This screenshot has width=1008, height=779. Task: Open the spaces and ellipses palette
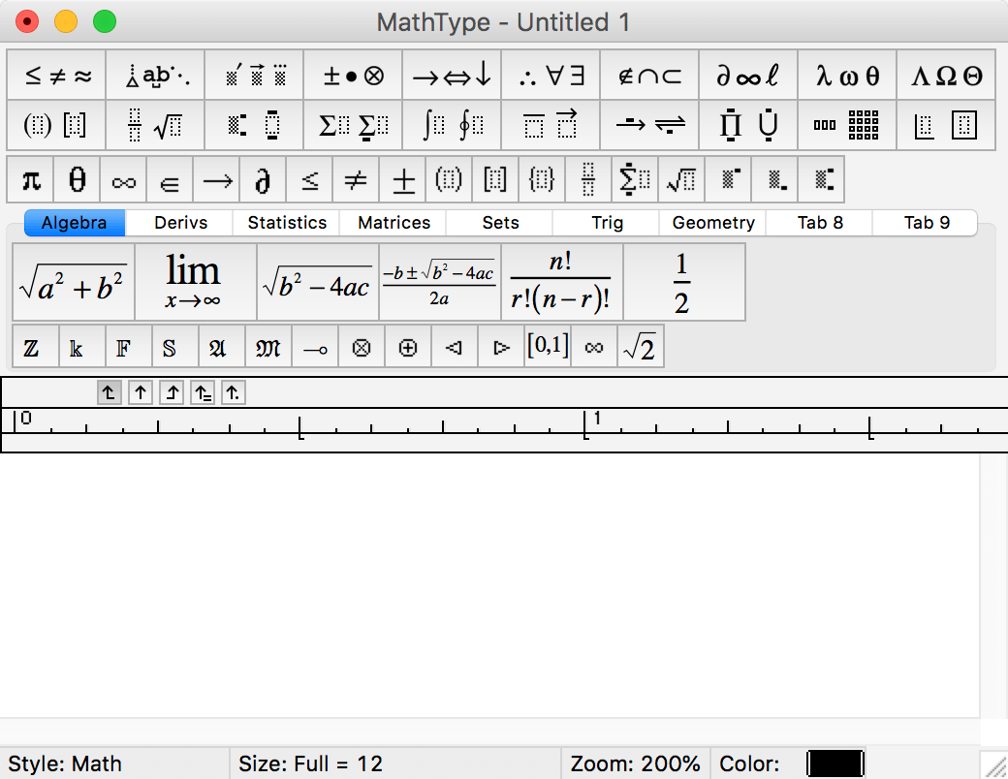[156, 76]
